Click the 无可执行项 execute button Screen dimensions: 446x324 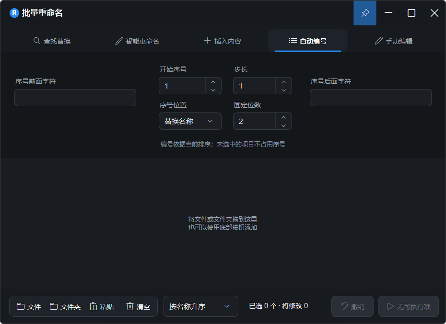click(409, 306)
